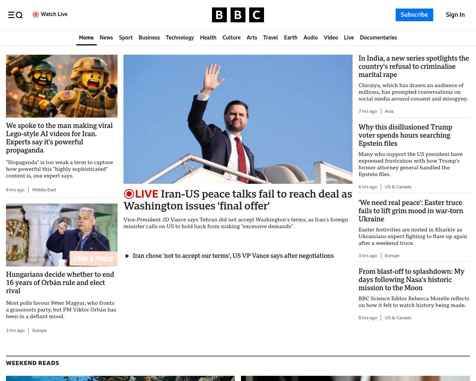Open the Video section
Image resolution: width=476 pixels, height=381 pixels.
[x=331, y=38]
